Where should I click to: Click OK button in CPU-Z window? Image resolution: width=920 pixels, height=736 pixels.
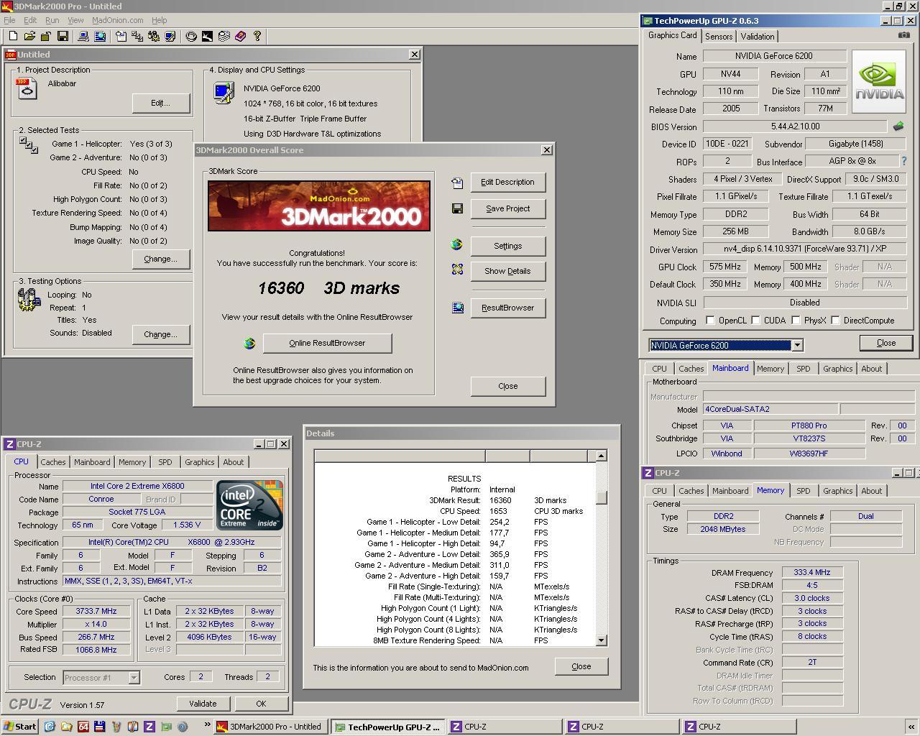pos(261,704)
